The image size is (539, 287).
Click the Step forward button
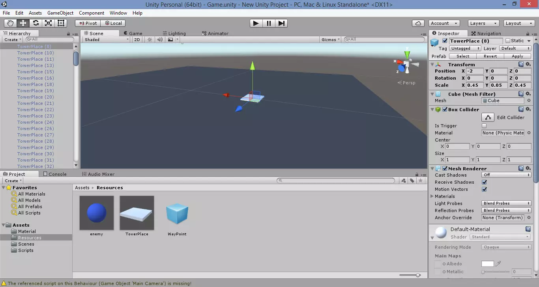(281, 23)
